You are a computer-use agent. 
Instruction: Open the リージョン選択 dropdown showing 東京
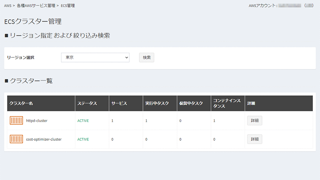(95, 58)
